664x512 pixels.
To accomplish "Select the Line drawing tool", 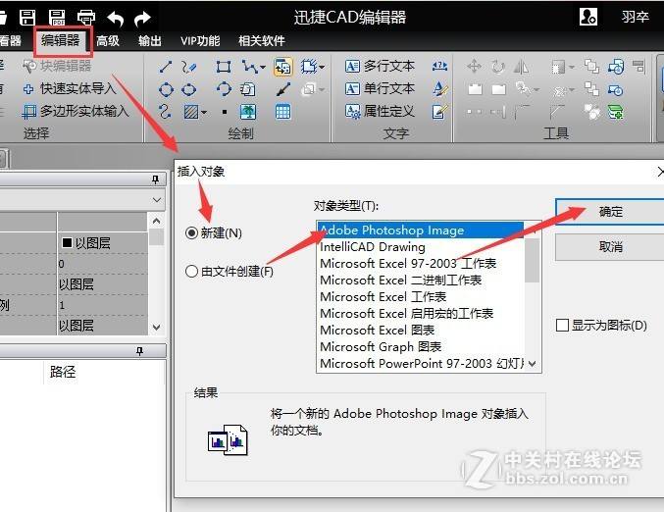I will (x=165, y=67).
